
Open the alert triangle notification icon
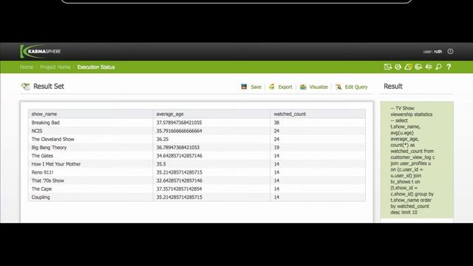pos(408,66)
